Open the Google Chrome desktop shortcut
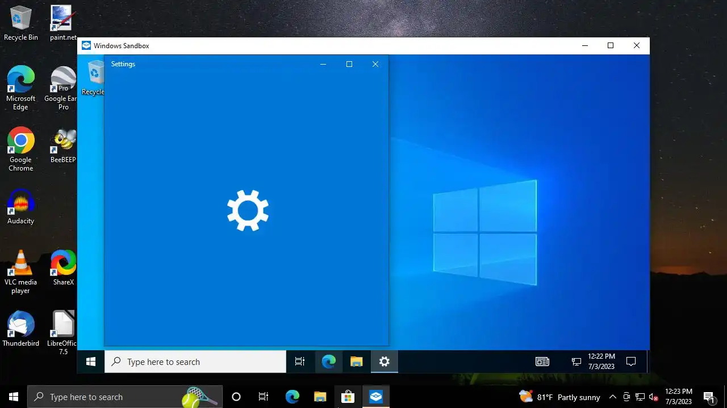Screen dimensions: 727x408 (x=21, y=150)
